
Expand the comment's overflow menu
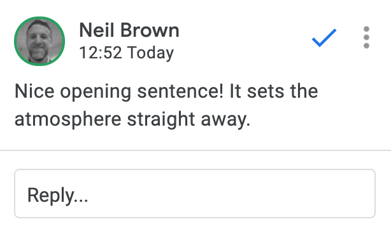point(366,37)
